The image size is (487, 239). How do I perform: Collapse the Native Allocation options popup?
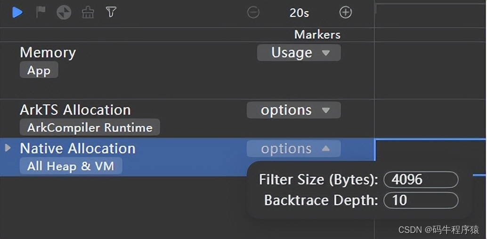(293, 149)
